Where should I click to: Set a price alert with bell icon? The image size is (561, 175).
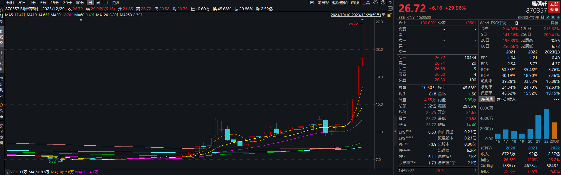553,18
